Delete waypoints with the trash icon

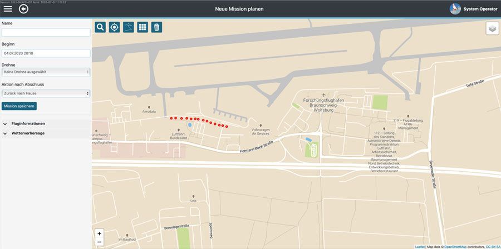(156, 27)
